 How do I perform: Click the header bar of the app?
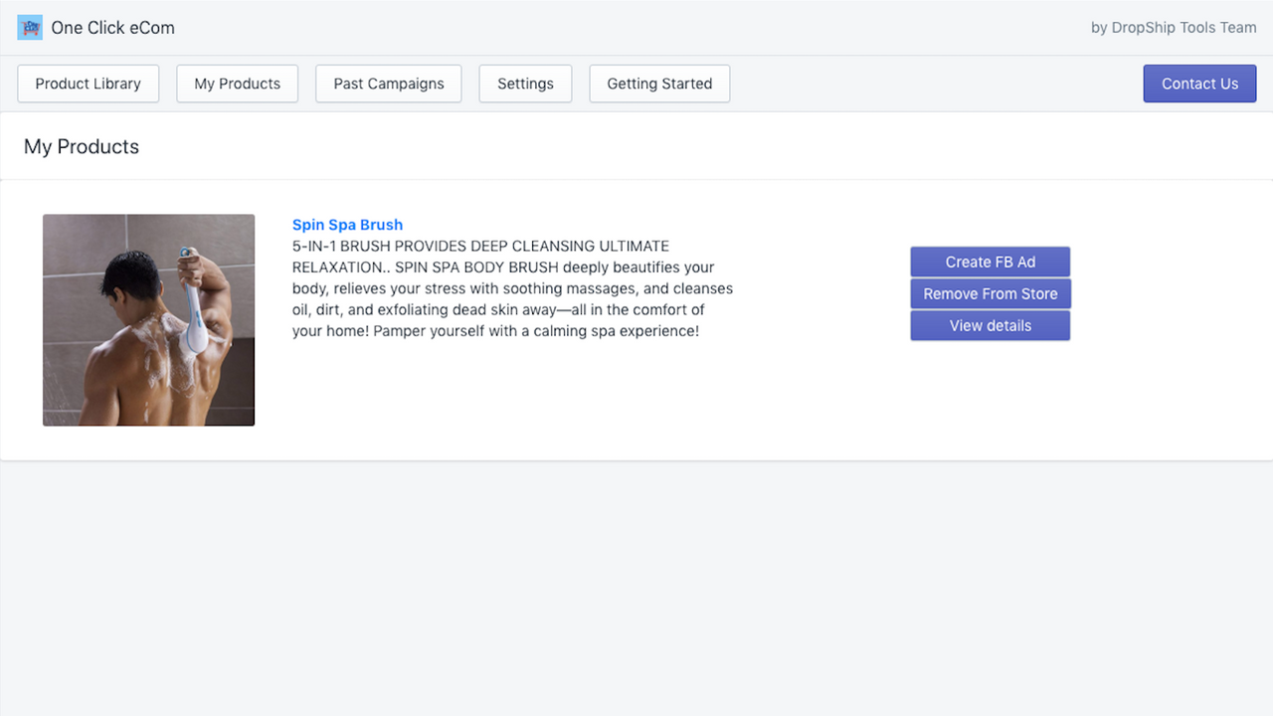pyautogui.click(x=636, y=27)
